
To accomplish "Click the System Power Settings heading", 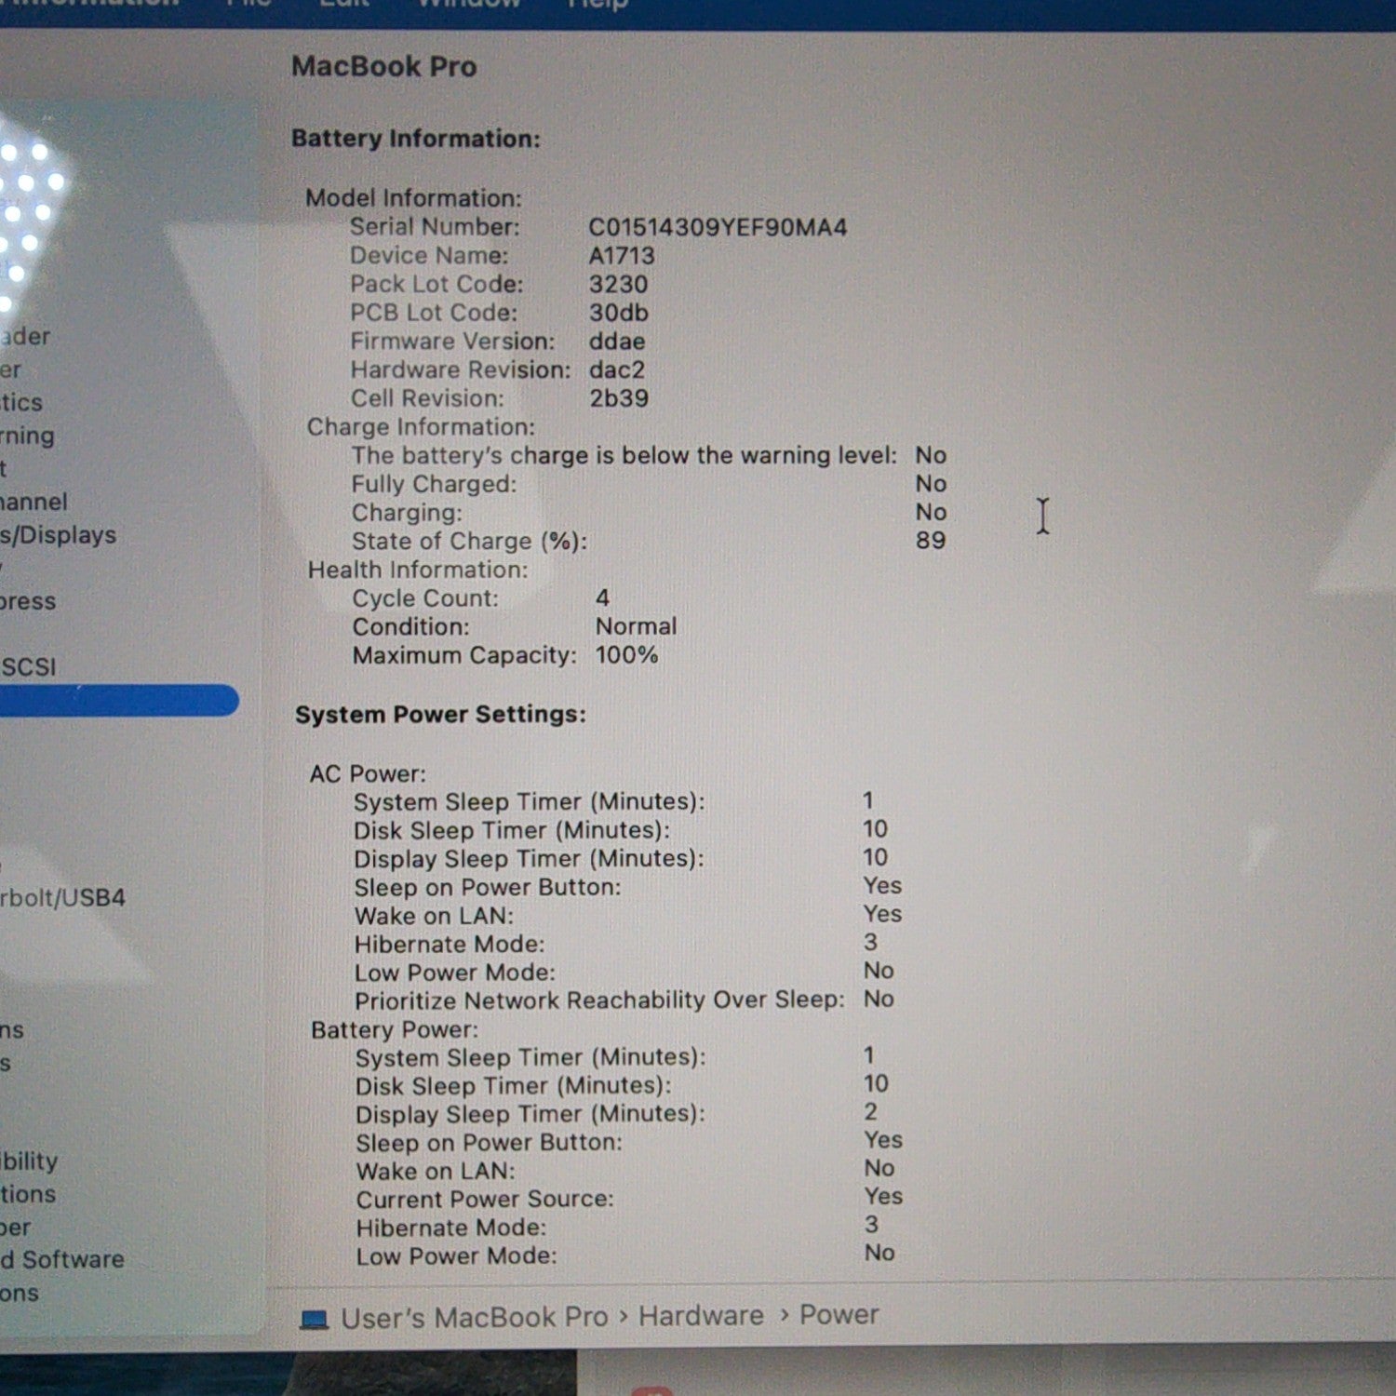I will click(440, 715).
